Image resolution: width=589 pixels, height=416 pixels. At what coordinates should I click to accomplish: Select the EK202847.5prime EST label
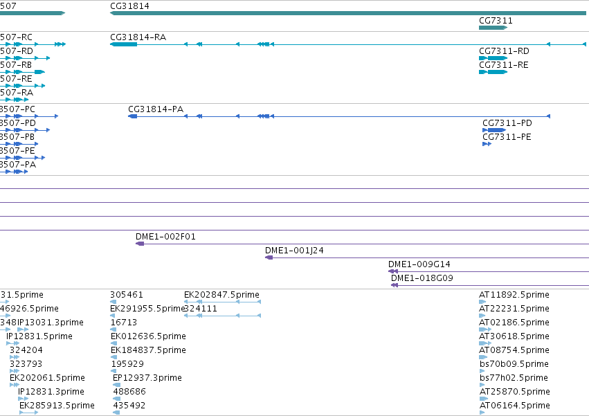pyautogui.click(x=221, y=295)
